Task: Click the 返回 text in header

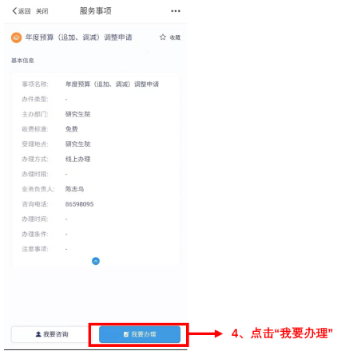Action: 24,11
